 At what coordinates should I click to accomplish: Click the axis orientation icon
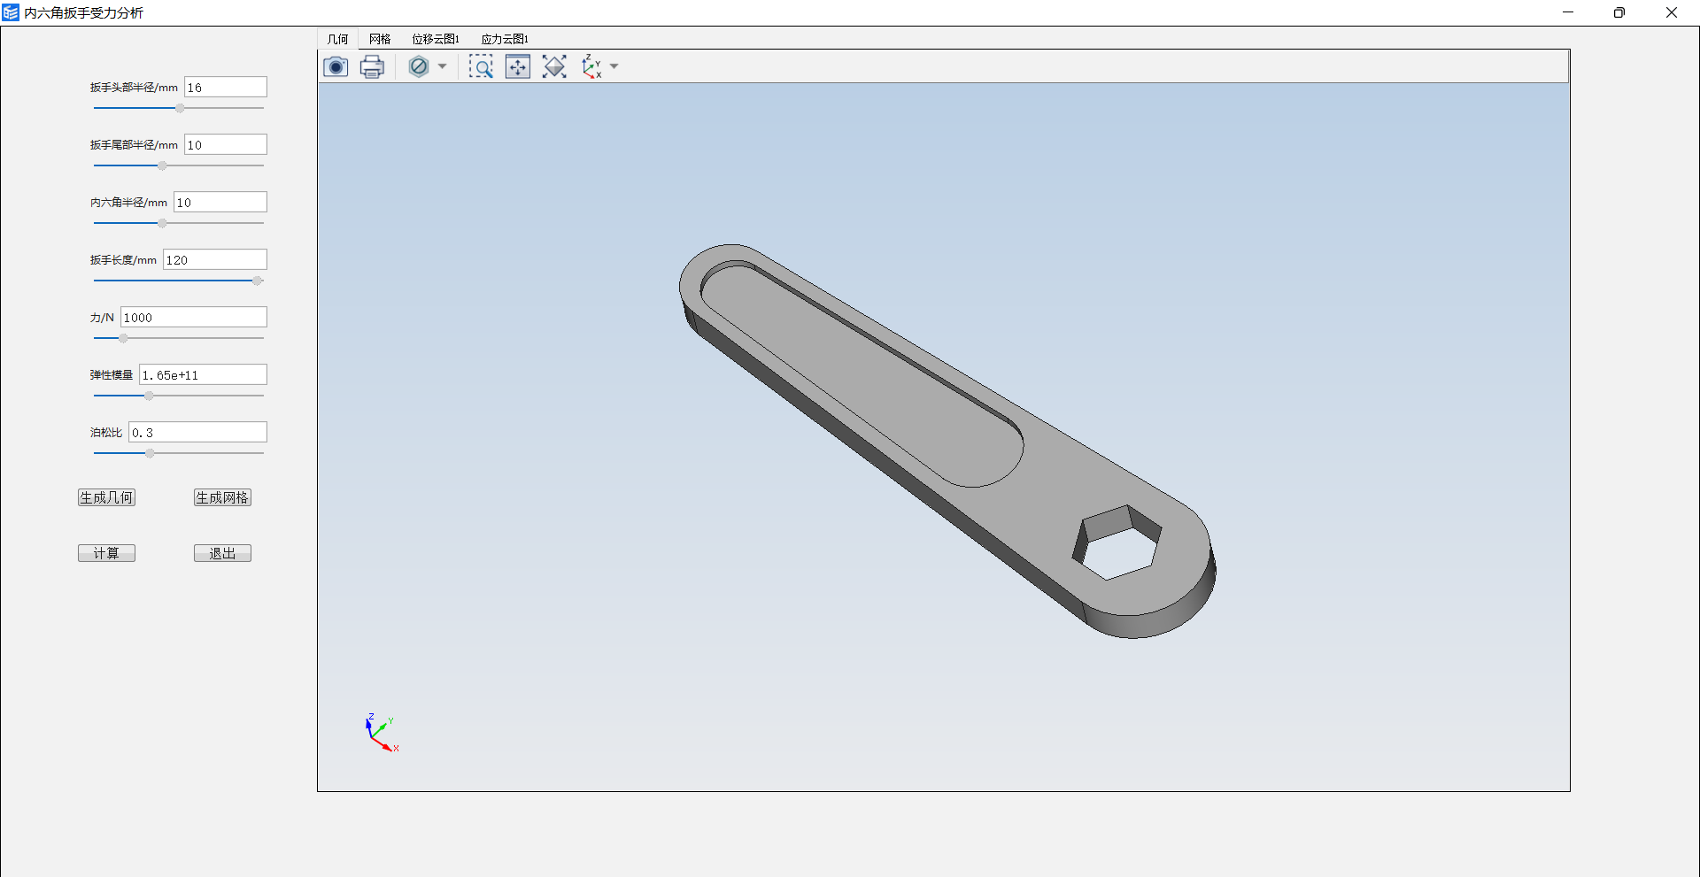(x=591, y=66)
